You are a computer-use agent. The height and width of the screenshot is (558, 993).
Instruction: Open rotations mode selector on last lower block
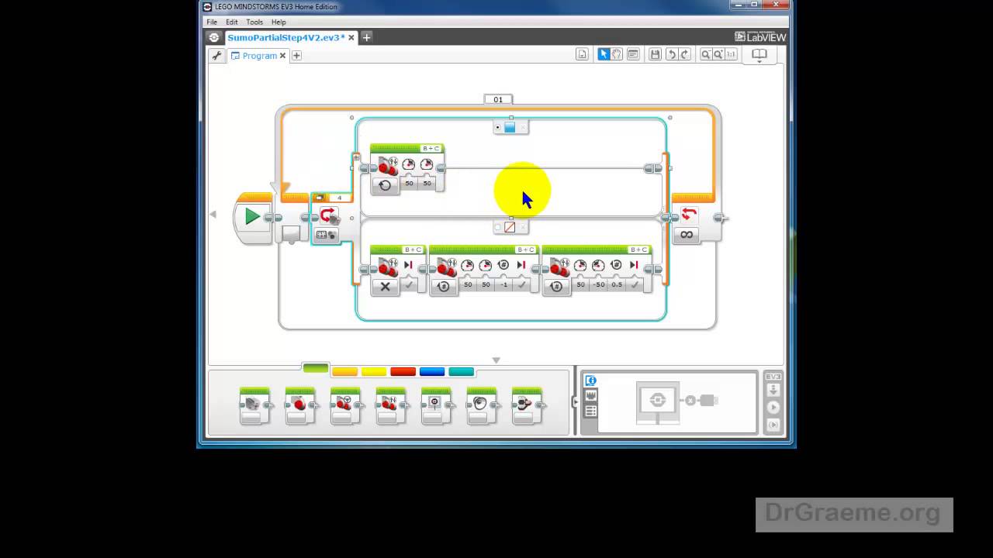coord(557,286)
